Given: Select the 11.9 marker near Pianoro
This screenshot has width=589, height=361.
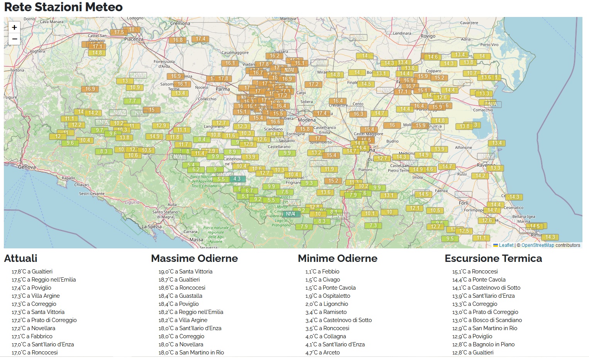Looking at the screenshot, I should tap(329, 169).
